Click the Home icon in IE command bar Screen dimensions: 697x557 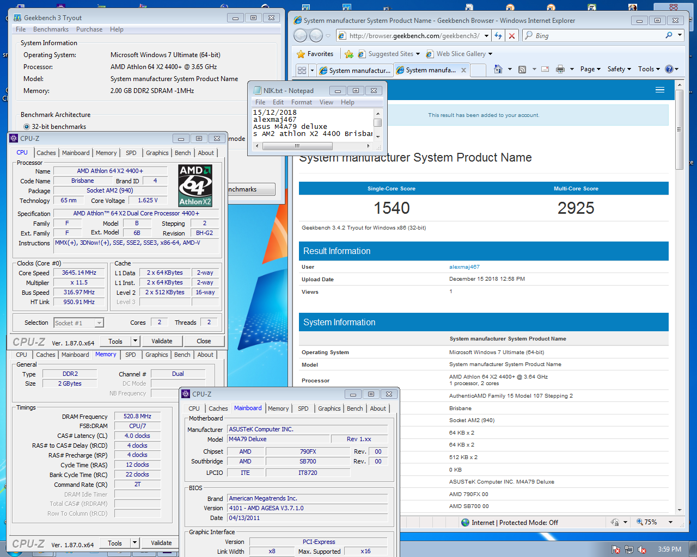pyautogui.click(x=498, y=69)
